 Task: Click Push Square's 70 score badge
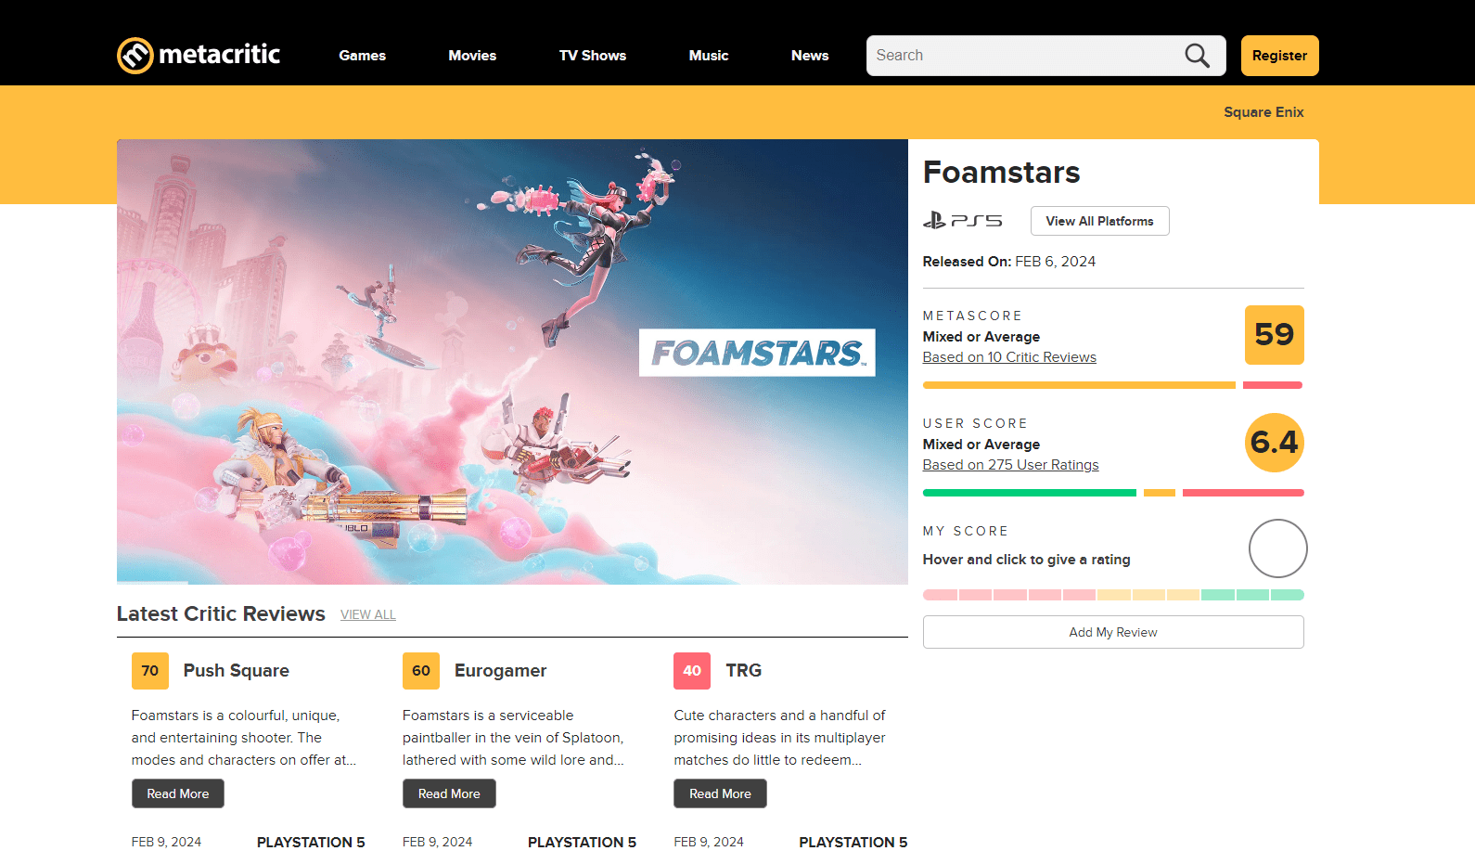(x=150, y=671)
